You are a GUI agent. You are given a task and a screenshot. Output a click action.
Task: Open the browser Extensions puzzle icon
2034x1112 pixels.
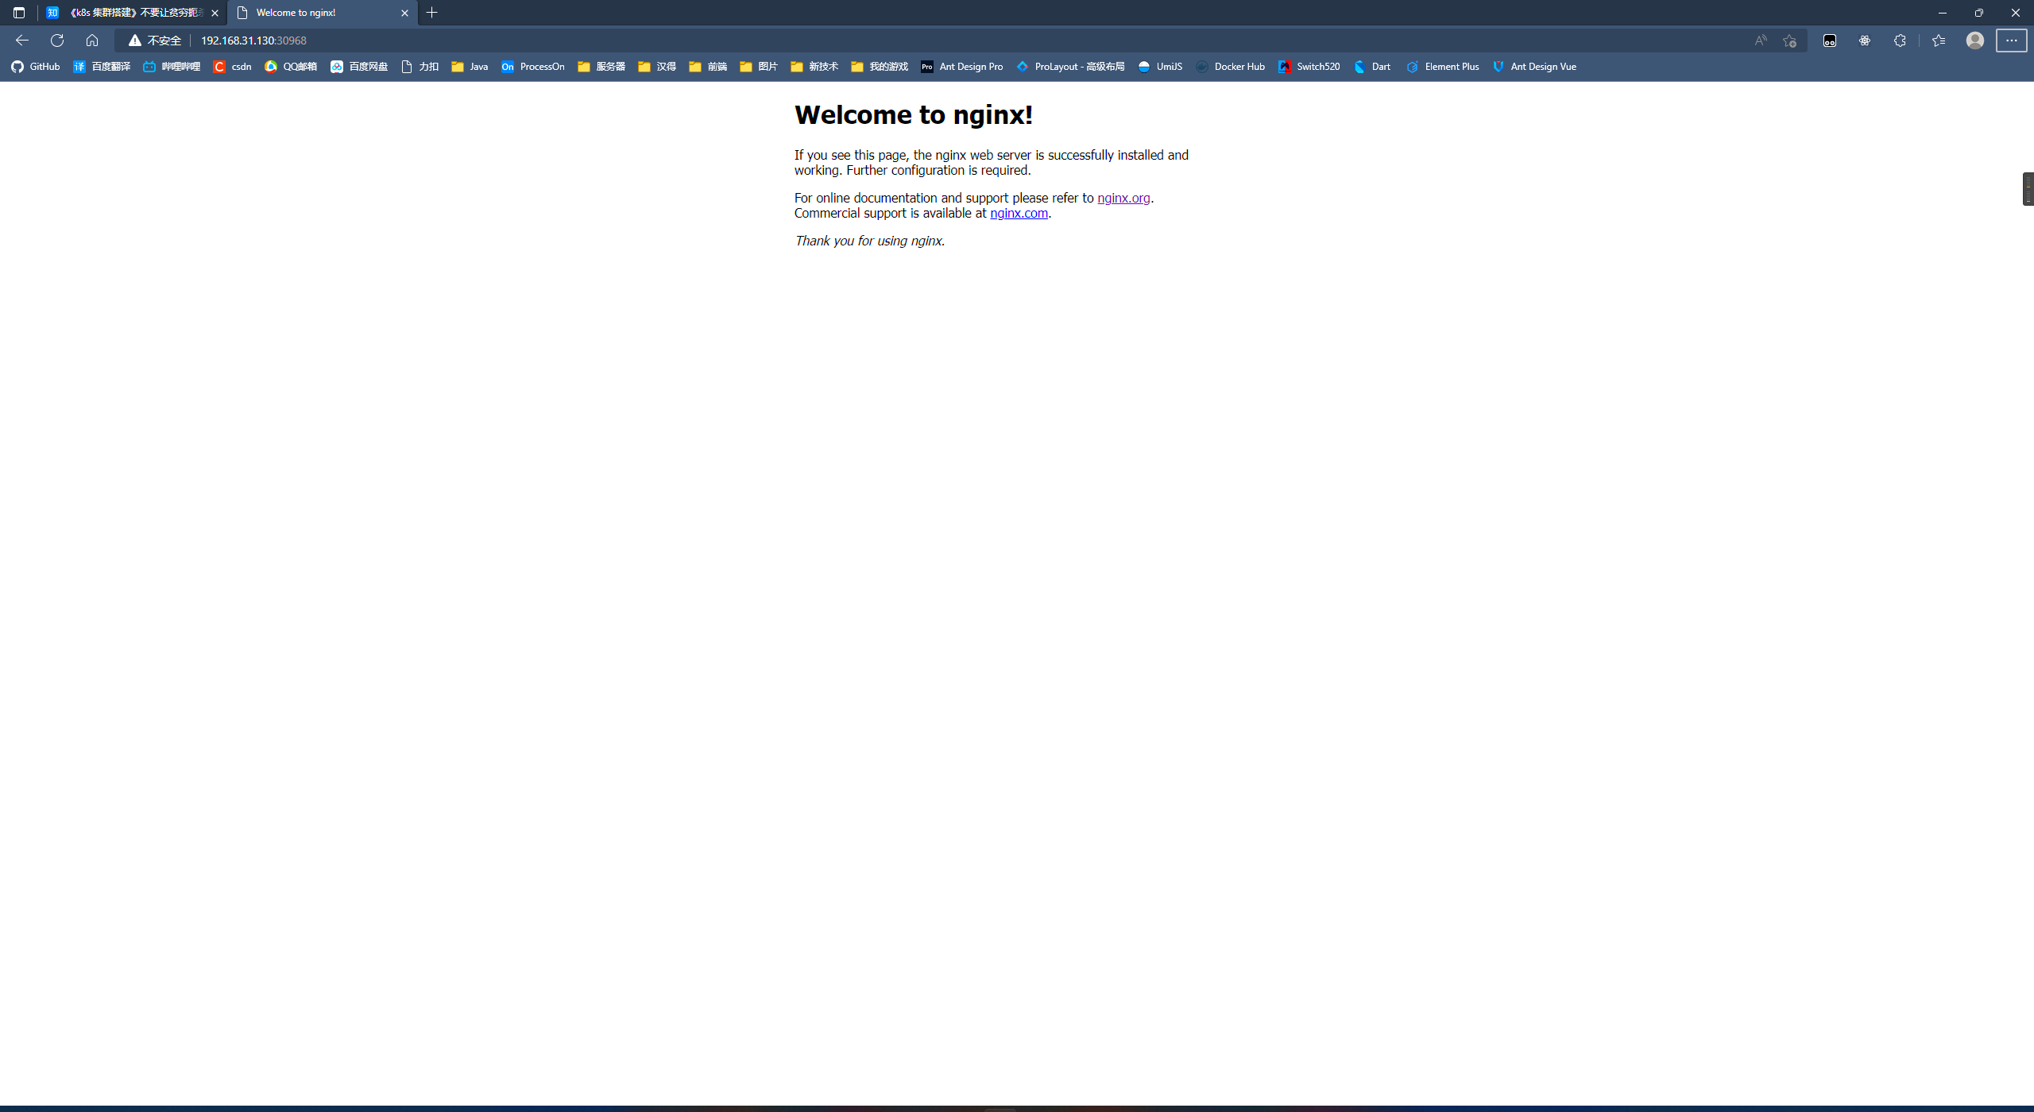[1900, 41]
